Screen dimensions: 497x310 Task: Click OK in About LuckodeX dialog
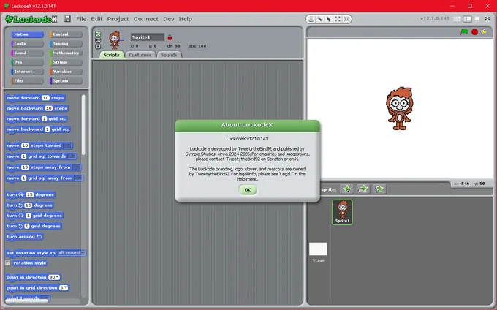(x=248, y=190)
